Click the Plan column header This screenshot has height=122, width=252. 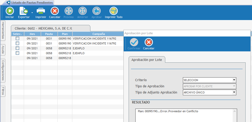65,34
